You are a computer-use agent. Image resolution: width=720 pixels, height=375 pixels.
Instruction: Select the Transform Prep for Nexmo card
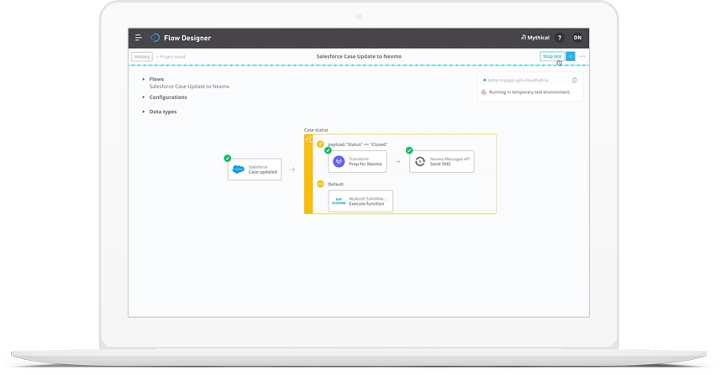(358, 161)
